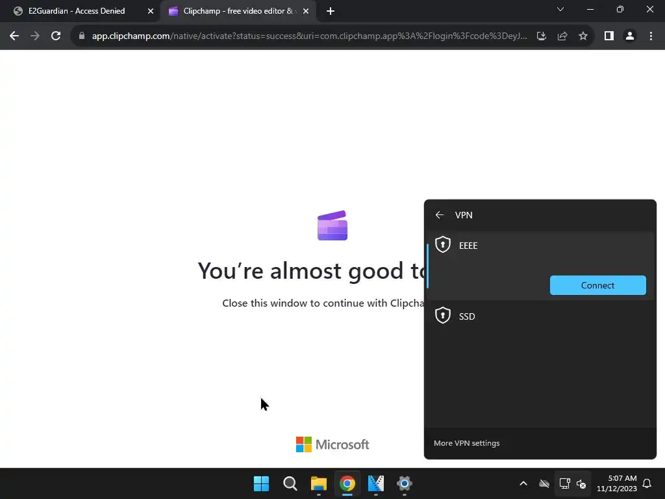Select the EEEE VPN shield icon

click(443, 245)
